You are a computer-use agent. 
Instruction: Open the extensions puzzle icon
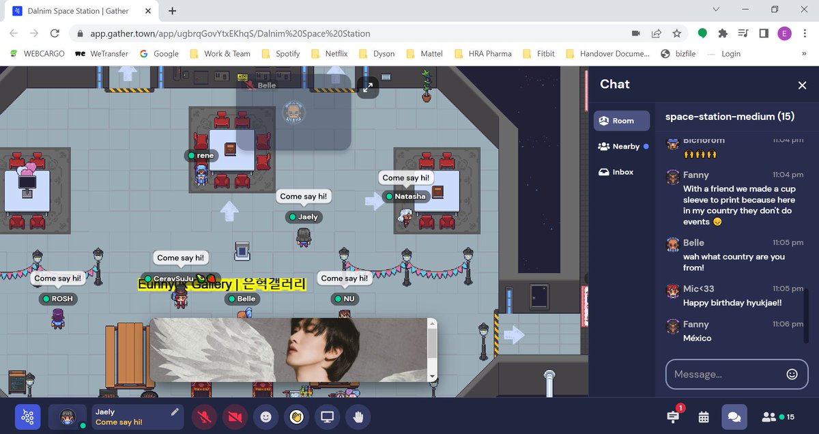(723, 33)
